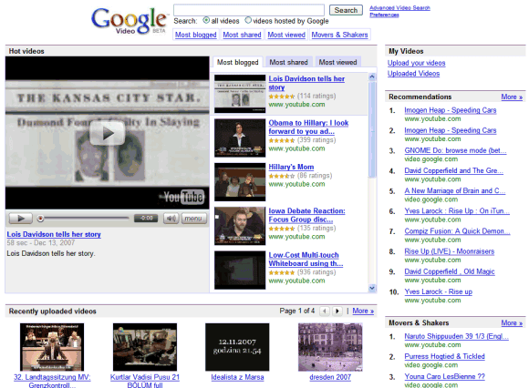Switch to Most viewed tab in Hot videos
Image resolution: width=529 pixels, height=388 pixels.
(x=338, y=62)
